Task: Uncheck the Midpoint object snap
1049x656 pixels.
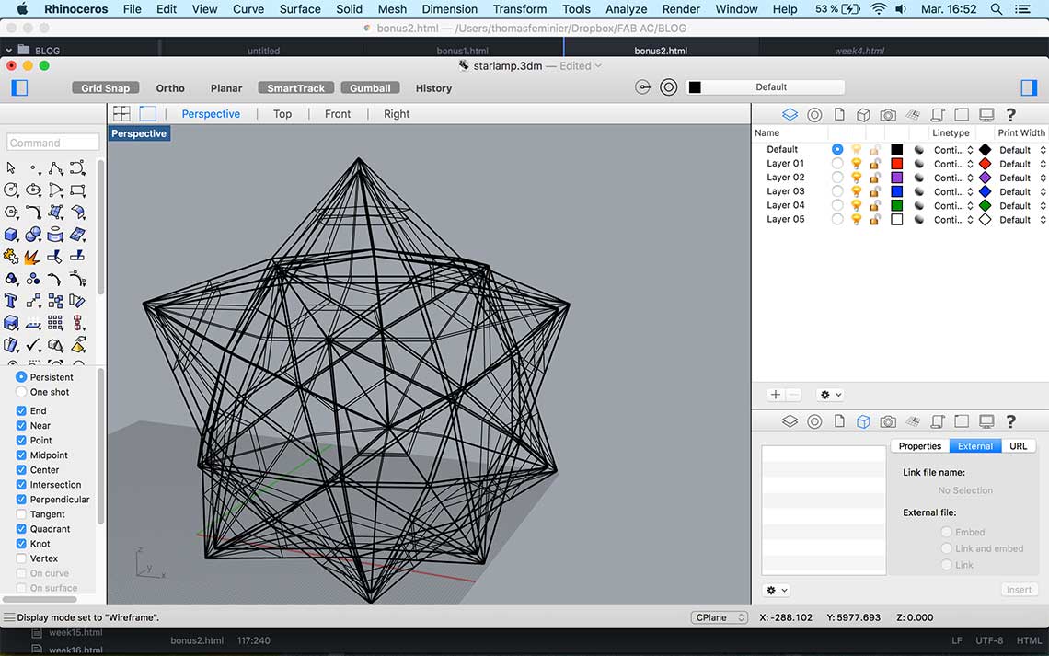Action: point(21,455)
